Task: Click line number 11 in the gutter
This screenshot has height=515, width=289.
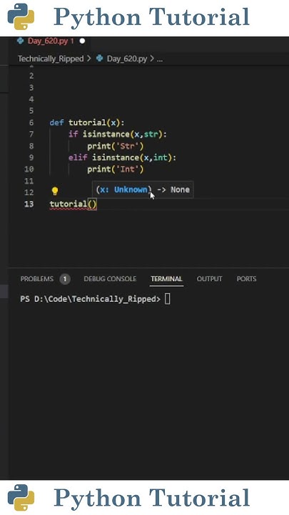Action: (29, 181)
